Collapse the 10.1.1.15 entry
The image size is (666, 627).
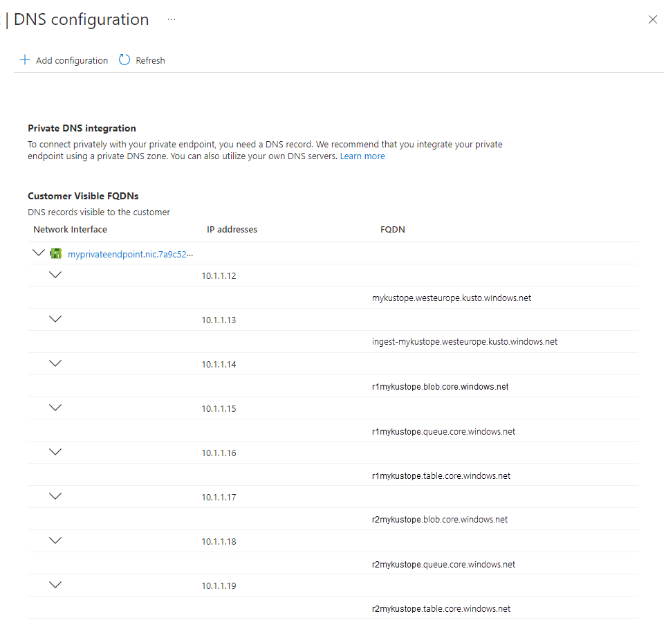click(55, 407)
